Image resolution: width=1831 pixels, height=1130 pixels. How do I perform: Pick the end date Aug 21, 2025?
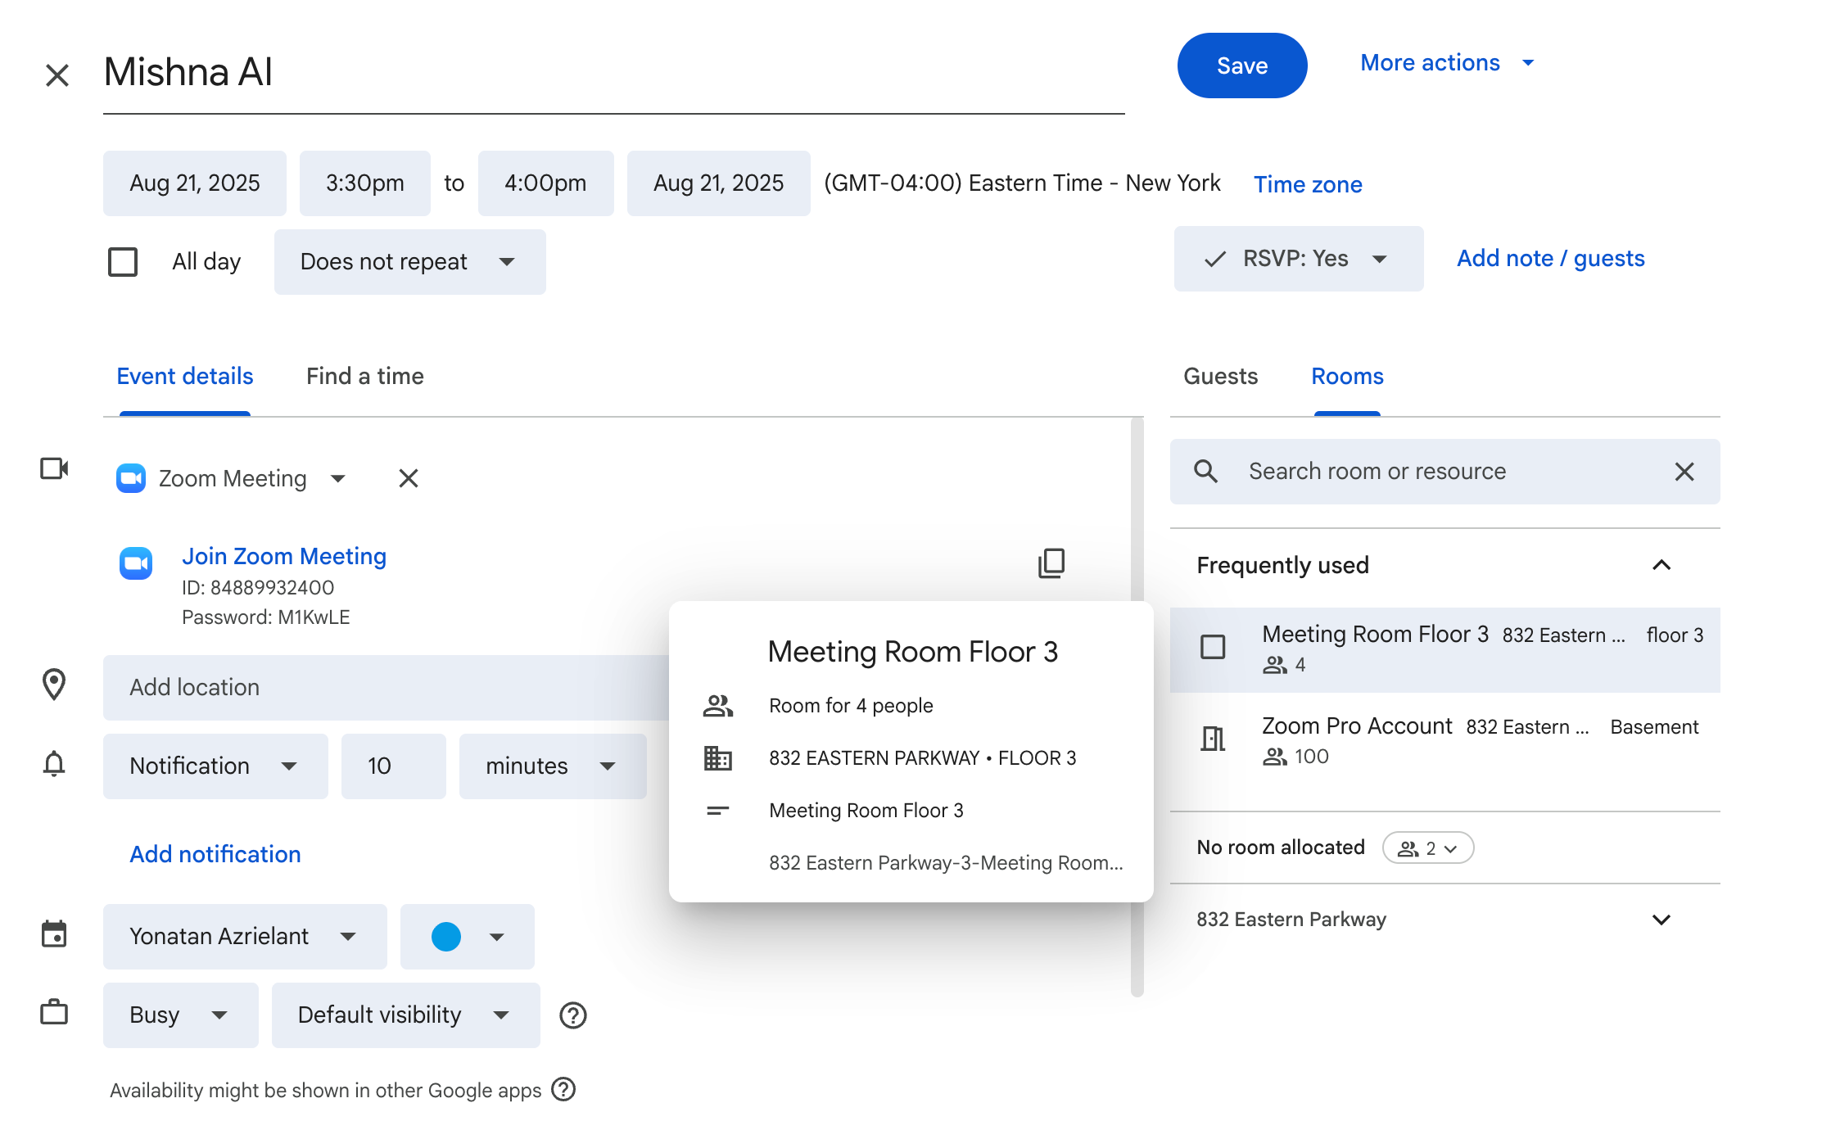[719, 183]
